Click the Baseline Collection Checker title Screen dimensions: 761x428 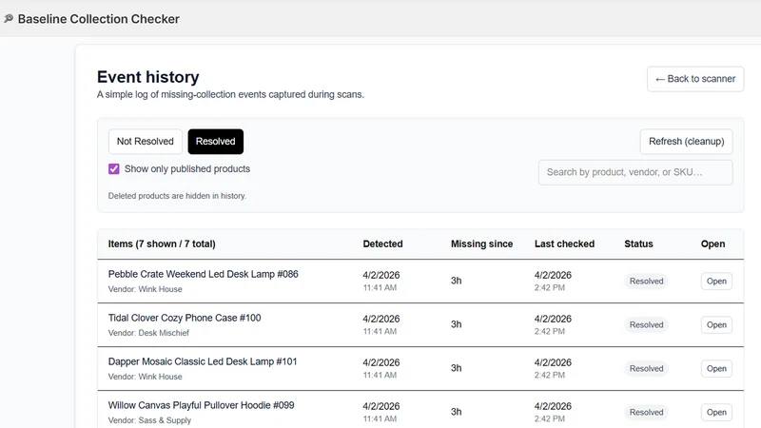99,19
